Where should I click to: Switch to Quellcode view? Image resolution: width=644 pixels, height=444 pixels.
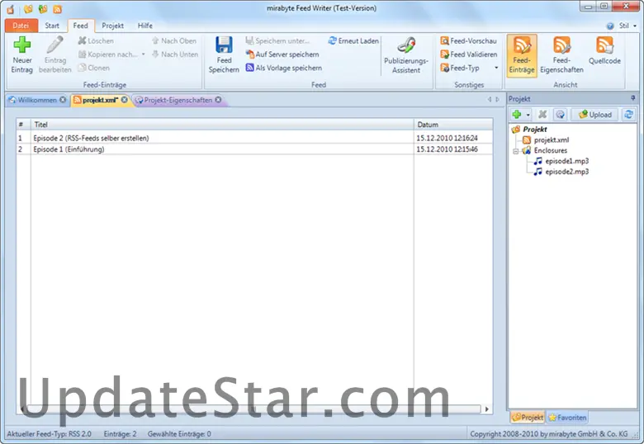pos(604,51)
